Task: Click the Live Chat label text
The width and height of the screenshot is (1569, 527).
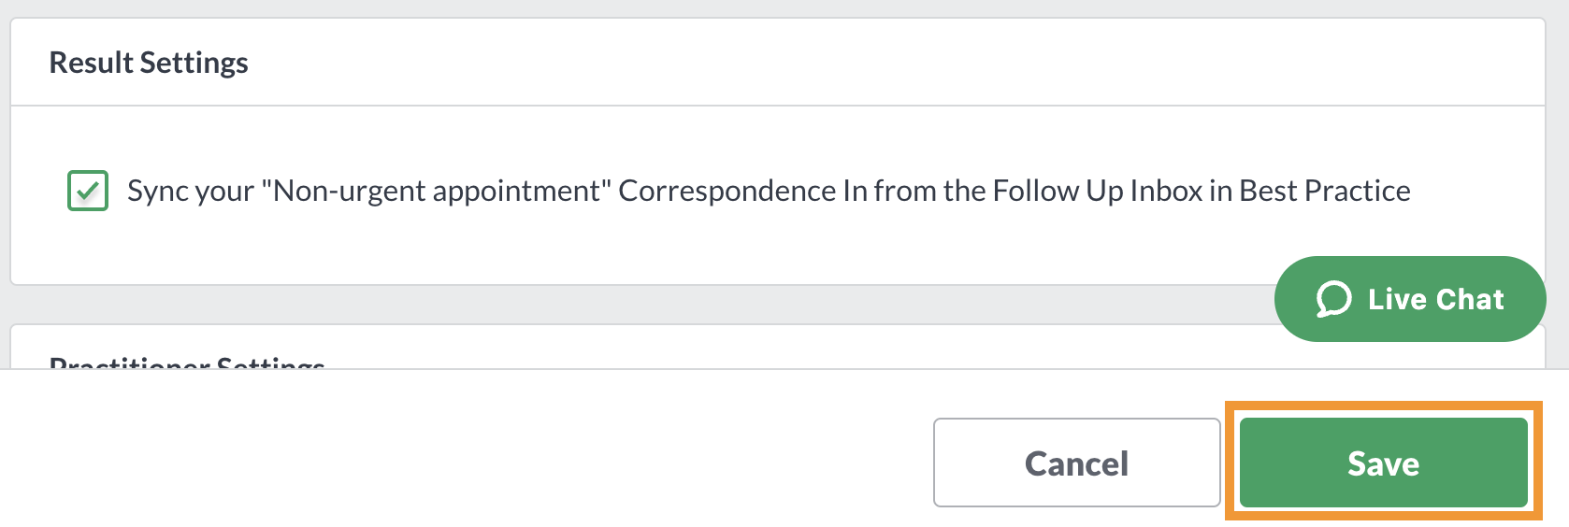Action: click(x=1436, y=299)
